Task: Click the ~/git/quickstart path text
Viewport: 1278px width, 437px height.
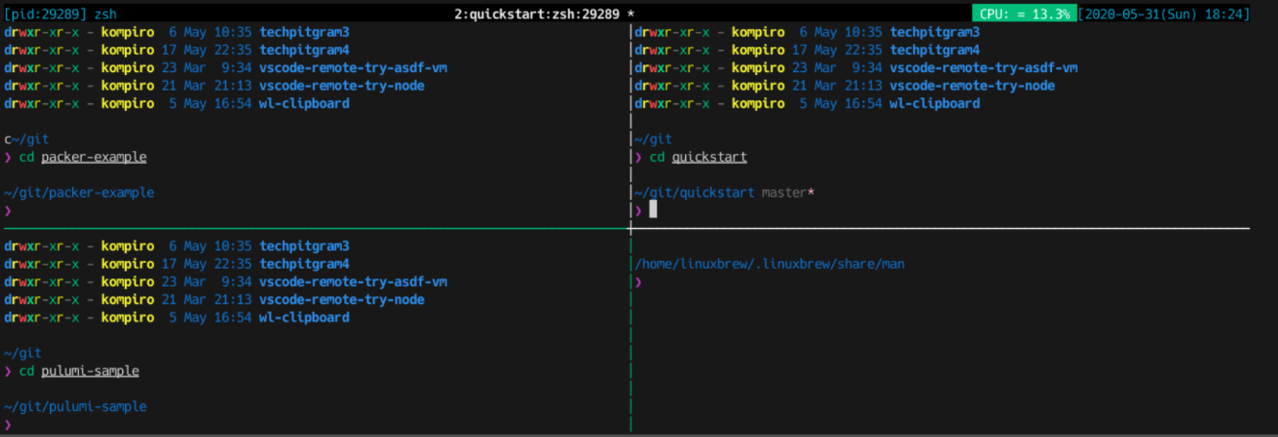Action: point(695,193)
